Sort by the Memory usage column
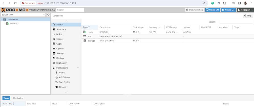254x107 pixels. pyautogui.click(x=156, y=27)
